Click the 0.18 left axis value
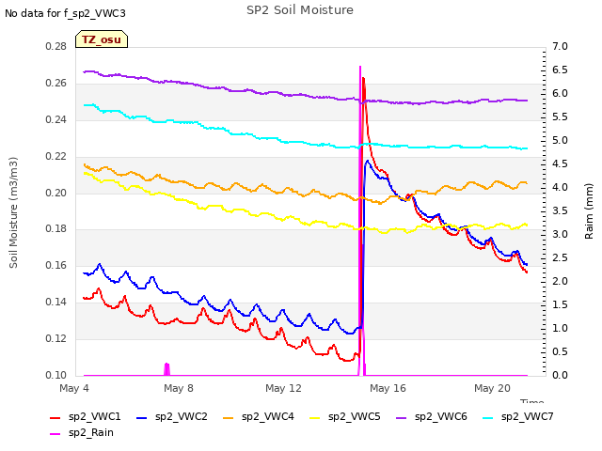602x451 pixels. click(56, 229)
